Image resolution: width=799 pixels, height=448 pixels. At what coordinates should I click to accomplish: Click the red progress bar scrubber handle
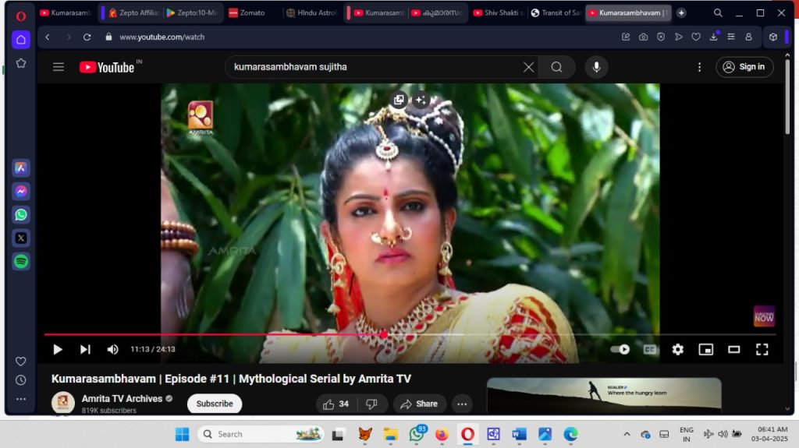pyautogui.click(x=383, y=334)
